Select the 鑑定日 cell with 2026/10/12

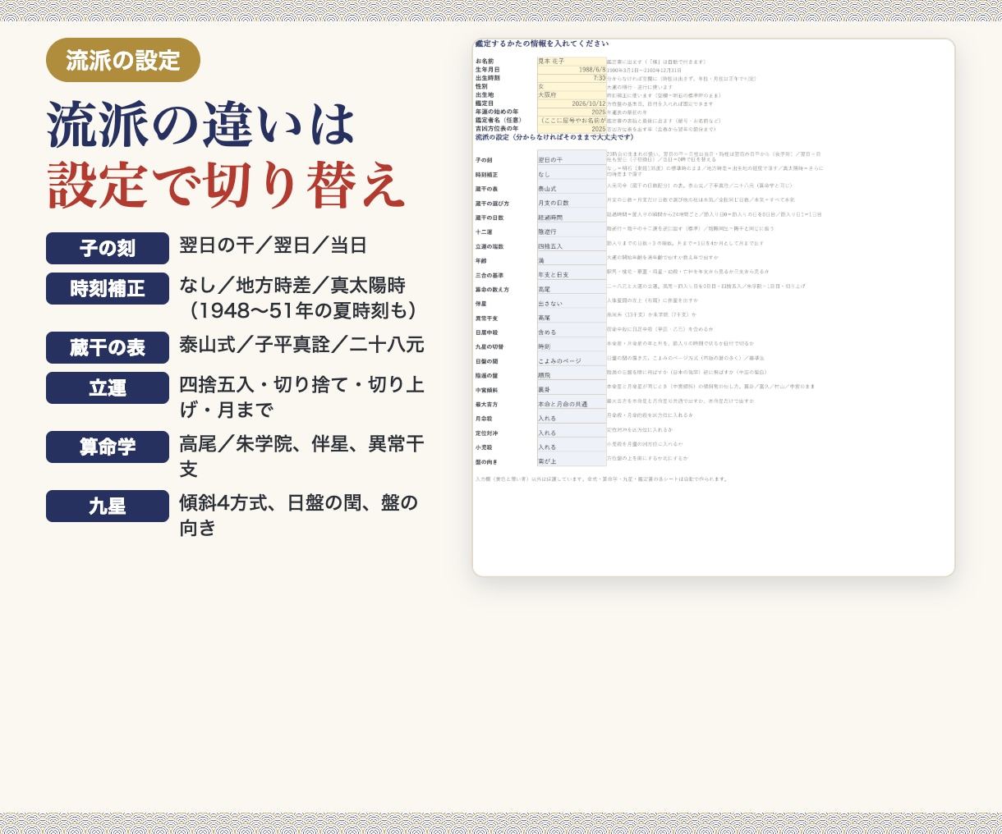(x=572, y=103)
